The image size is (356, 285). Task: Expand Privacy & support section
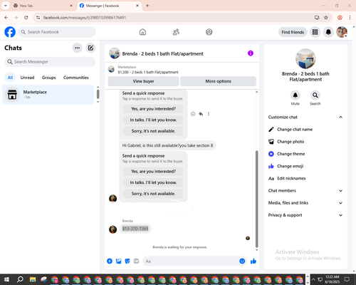click(x=305, y=215)
